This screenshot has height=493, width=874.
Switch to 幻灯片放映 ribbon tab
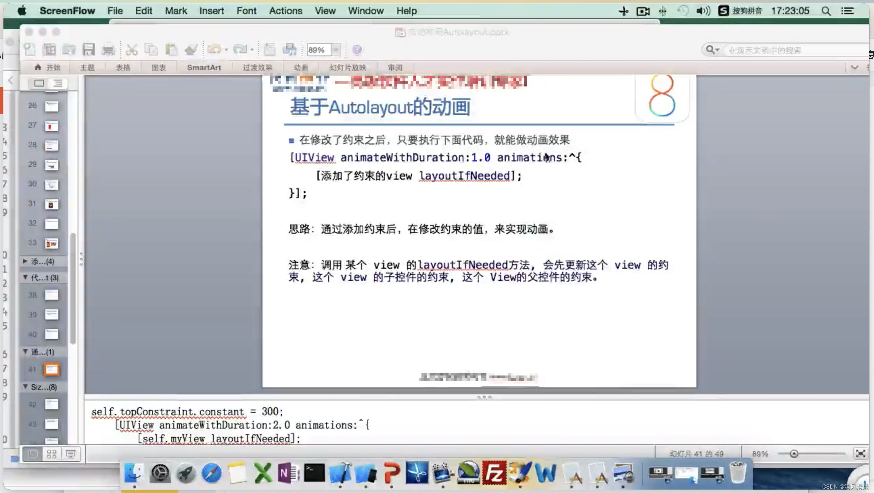[348, 68]
